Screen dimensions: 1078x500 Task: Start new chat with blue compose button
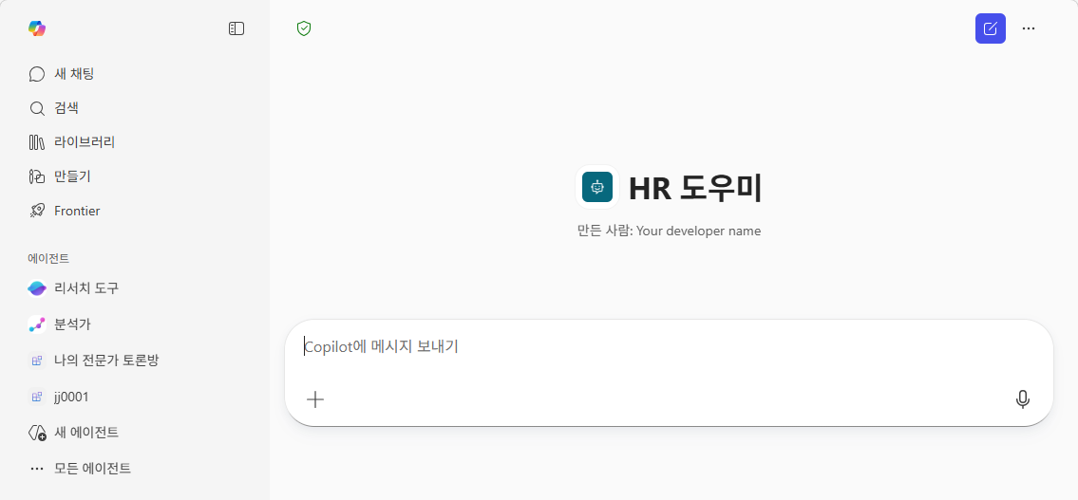pos(990,28)
